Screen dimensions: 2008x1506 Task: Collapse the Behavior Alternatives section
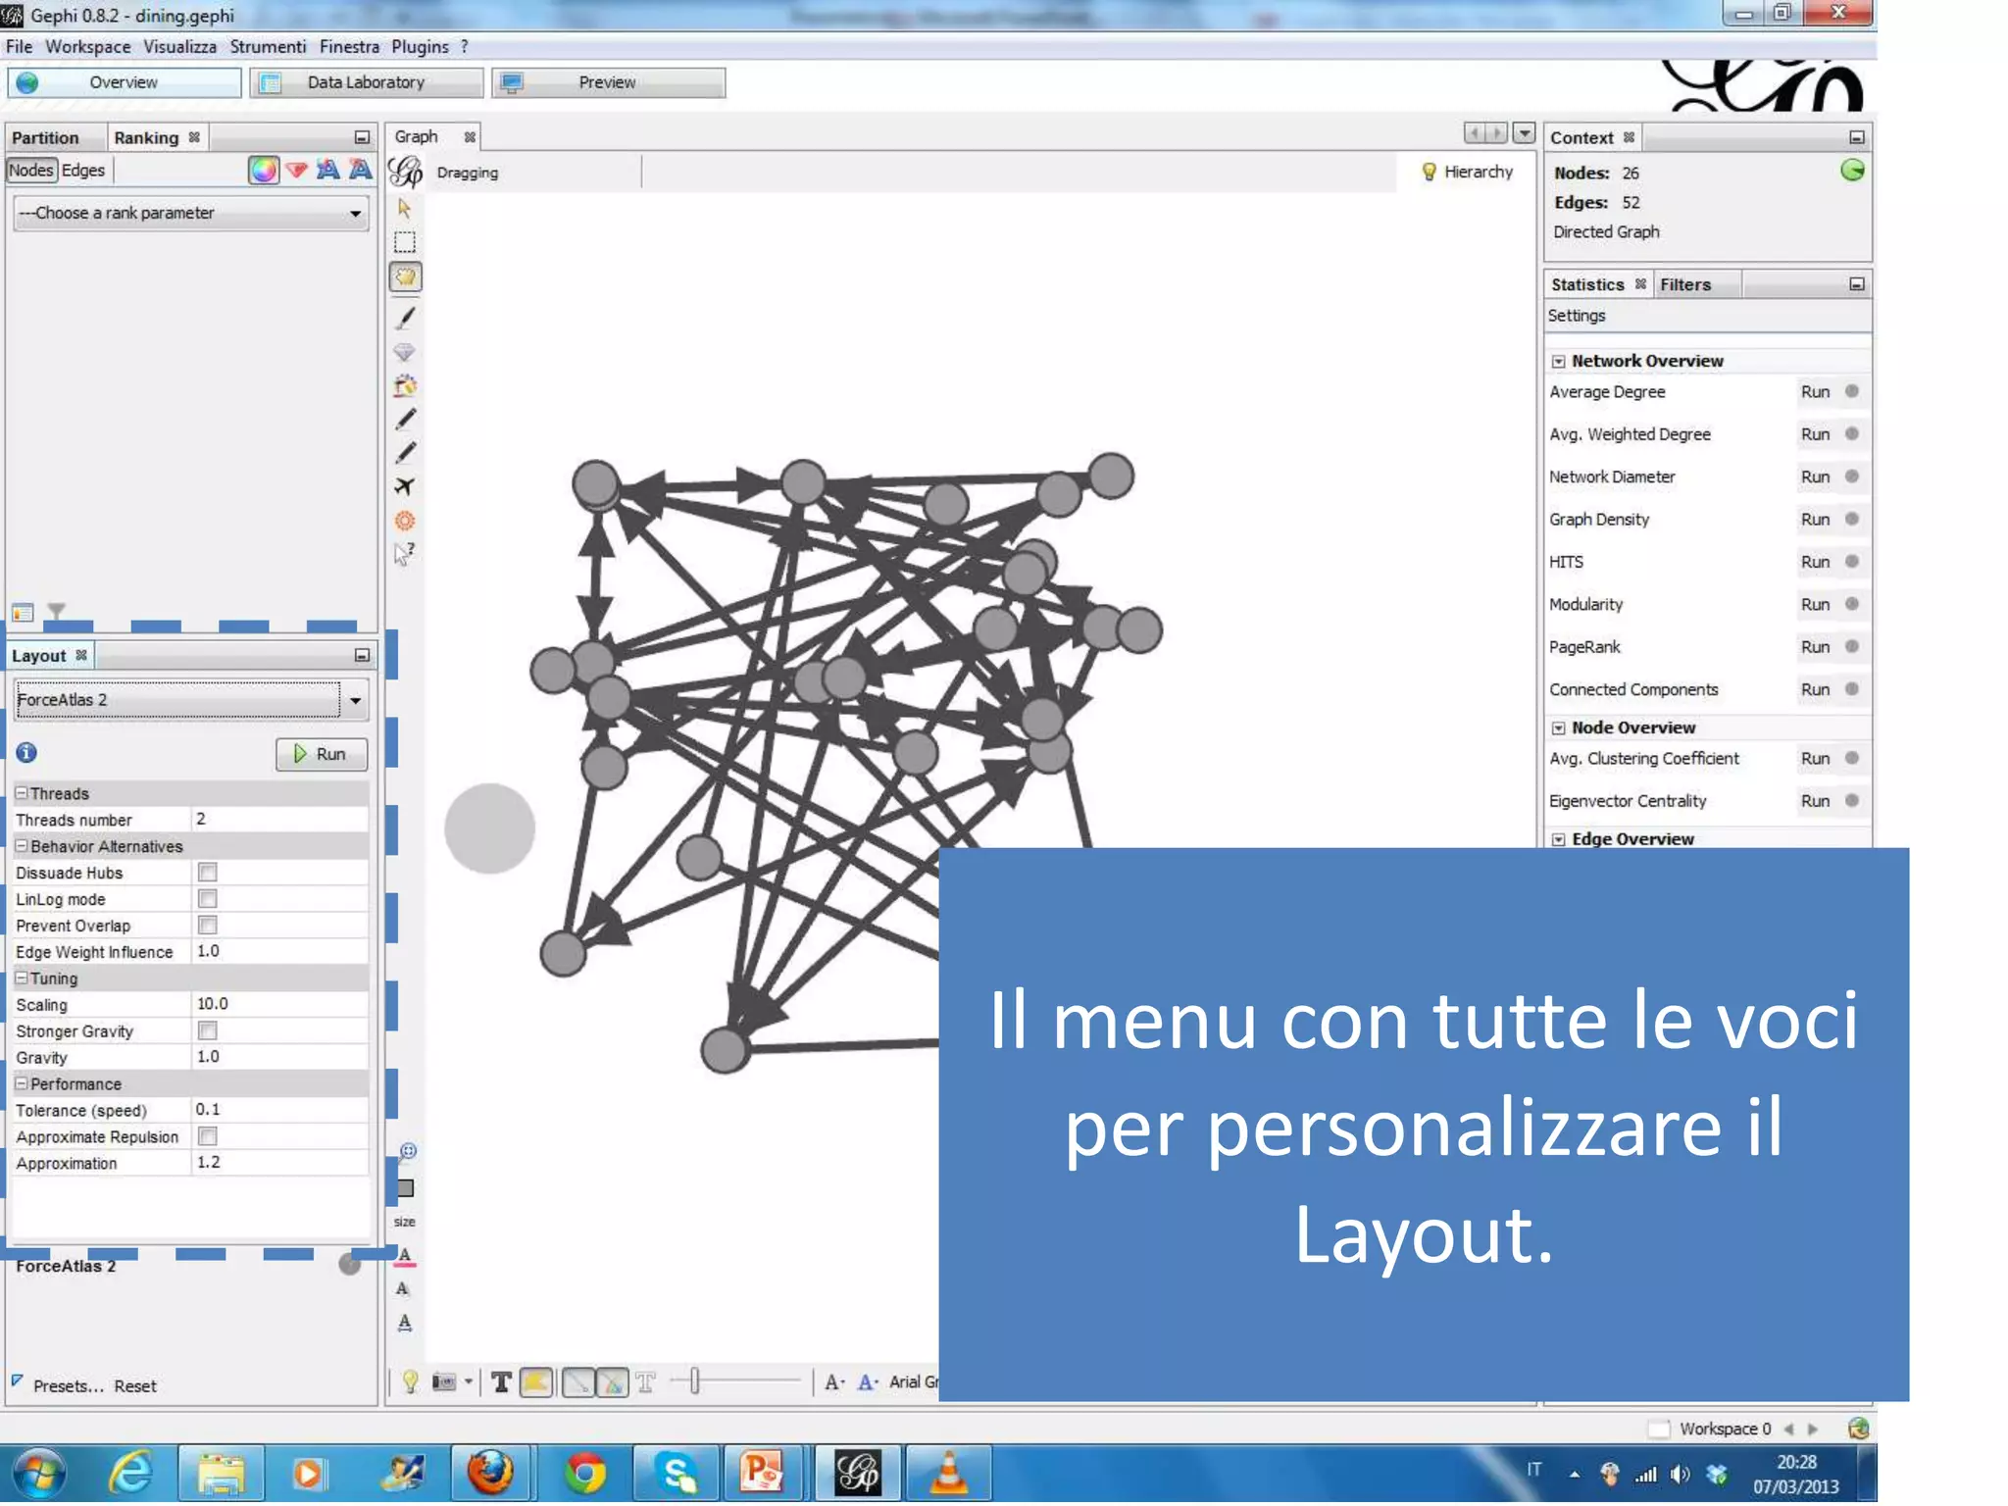pyautogui.click(x=22, y=845)
